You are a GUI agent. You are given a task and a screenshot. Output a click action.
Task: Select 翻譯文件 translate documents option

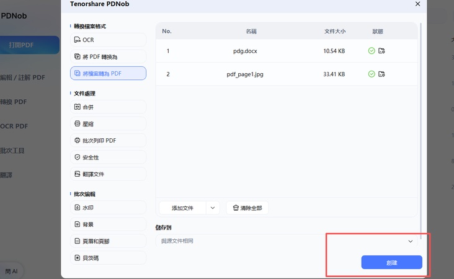(108, 174)
